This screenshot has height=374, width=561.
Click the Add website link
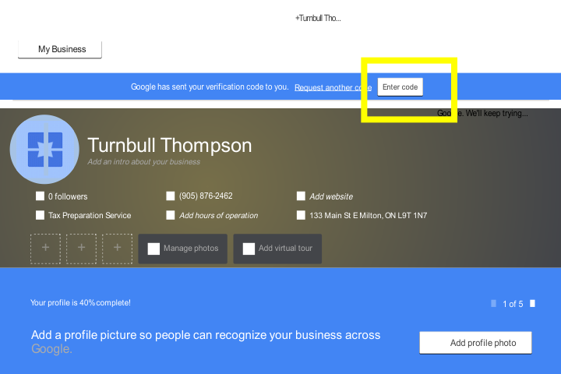coord(331,196)
